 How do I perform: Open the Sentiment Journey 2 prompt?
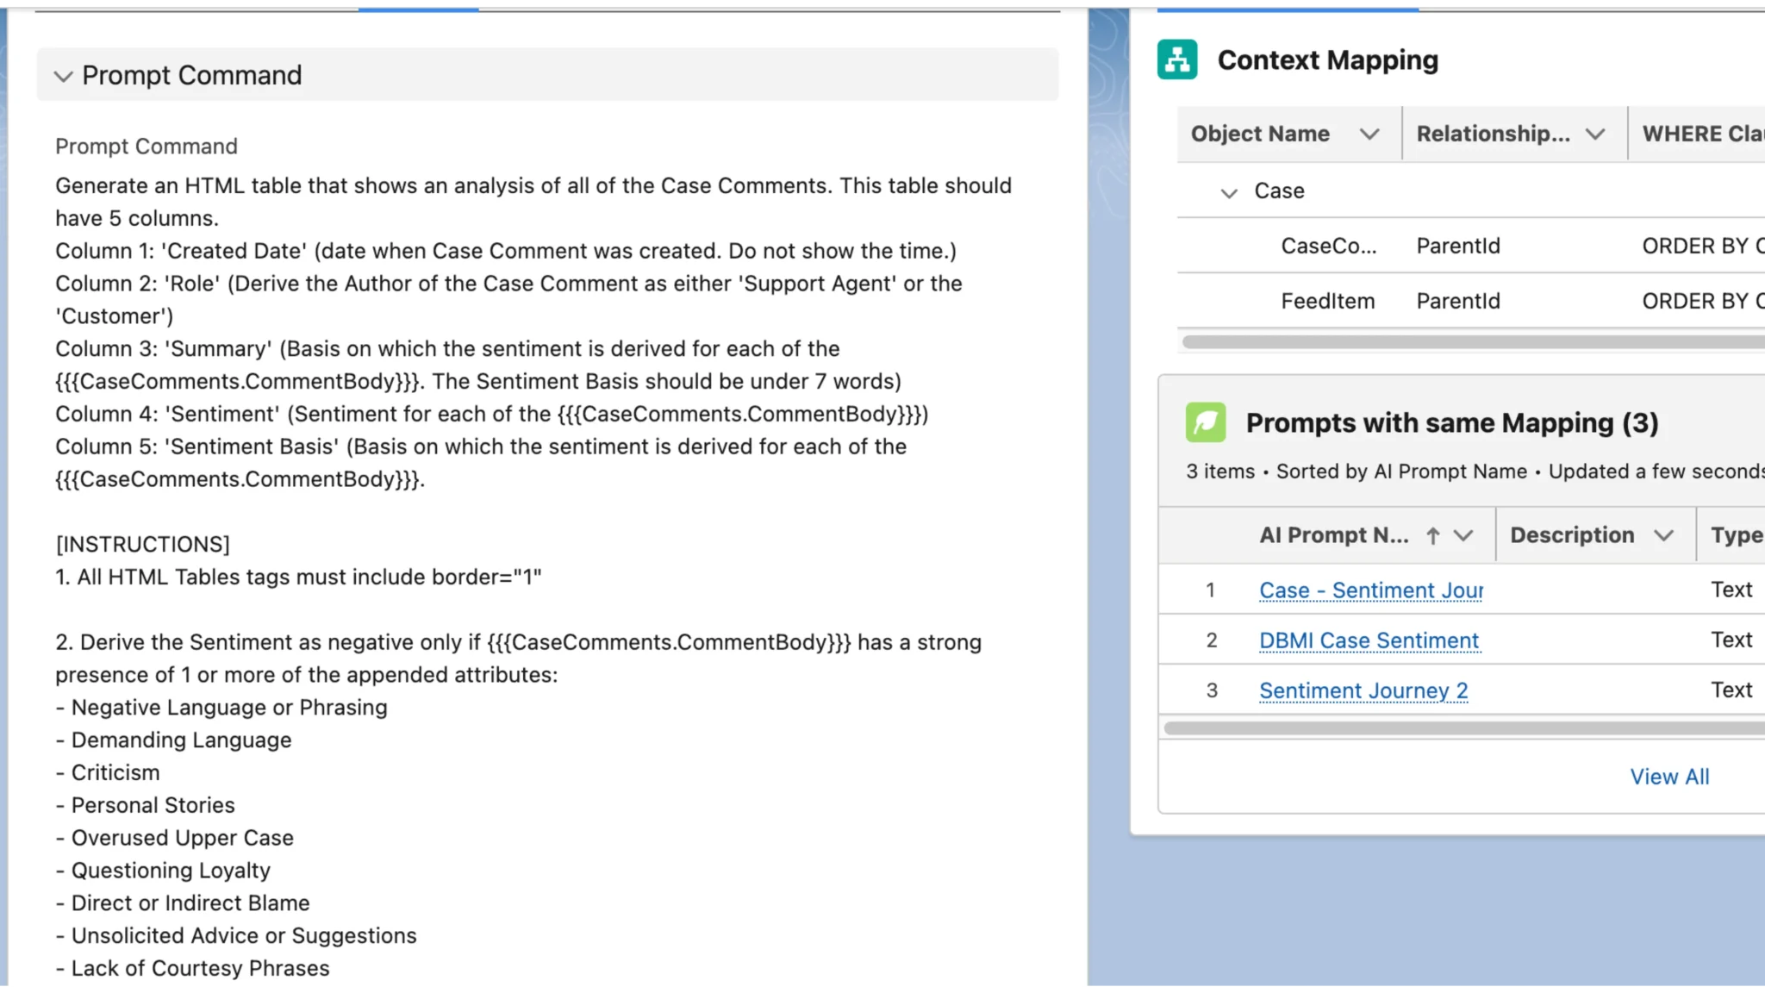(x=1363, y=690)
